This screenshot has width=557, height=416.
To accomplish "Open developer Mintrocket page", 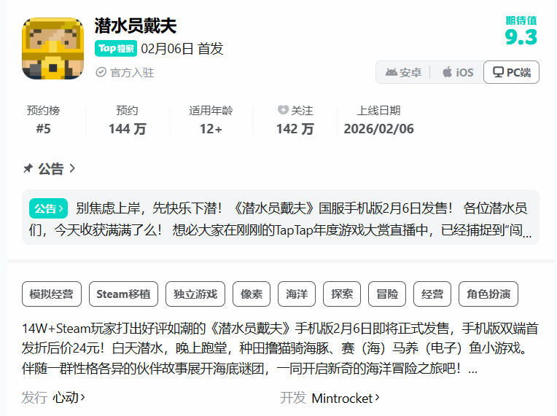I will [x=346, y=398].
